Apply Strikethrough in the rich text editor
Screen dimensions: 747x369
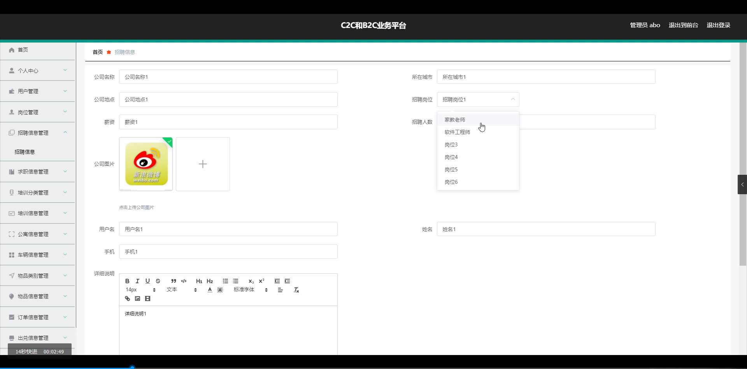tap(158, 281)
